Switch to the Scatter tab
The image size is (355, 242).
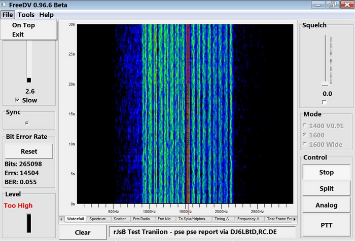(x=120, y=219)
